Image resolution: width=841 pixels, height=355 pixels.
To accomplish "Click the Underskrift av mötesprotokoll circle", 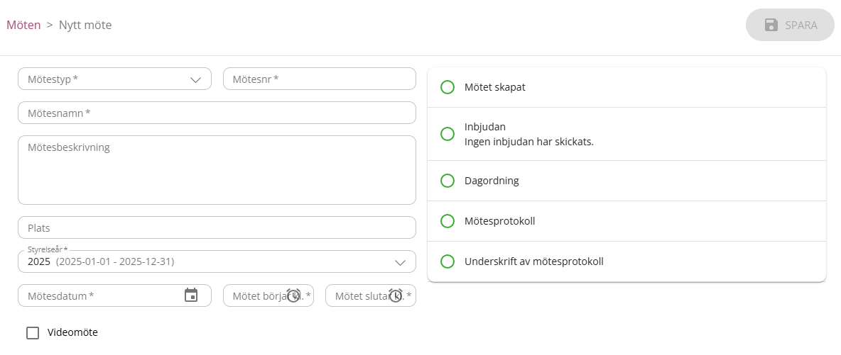I will pyautogui.click(x=447, y=261).
